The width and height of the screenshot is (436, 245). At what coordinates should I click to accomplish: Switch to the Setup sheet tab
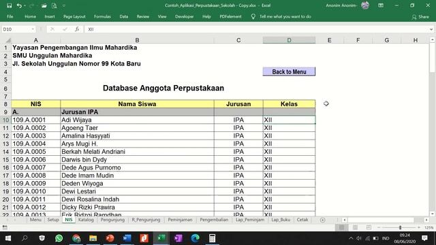(x=53, y=220)
